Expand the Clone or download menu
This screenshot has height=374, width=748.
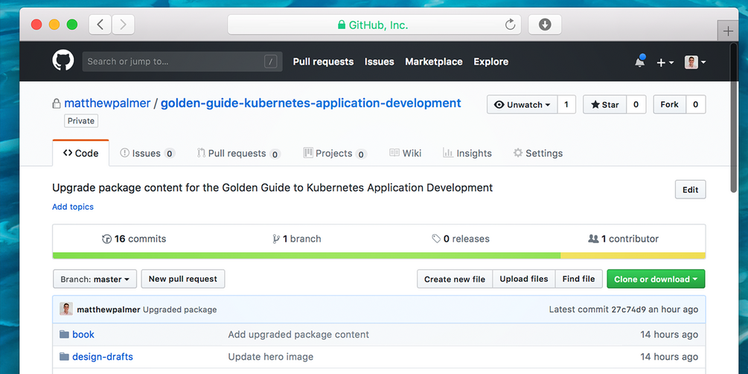pyautogui.click(x=656, y=280)
